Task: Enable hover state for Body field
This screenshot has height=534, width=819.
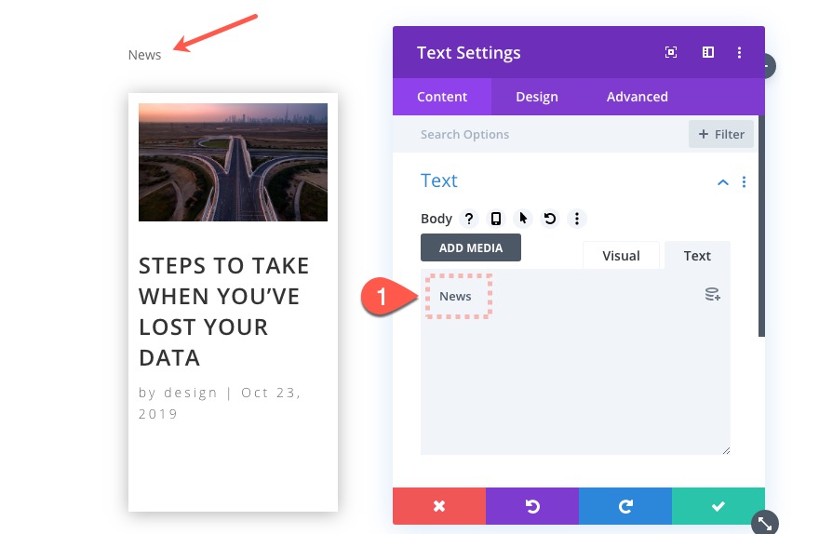Action: coord(523,219)
